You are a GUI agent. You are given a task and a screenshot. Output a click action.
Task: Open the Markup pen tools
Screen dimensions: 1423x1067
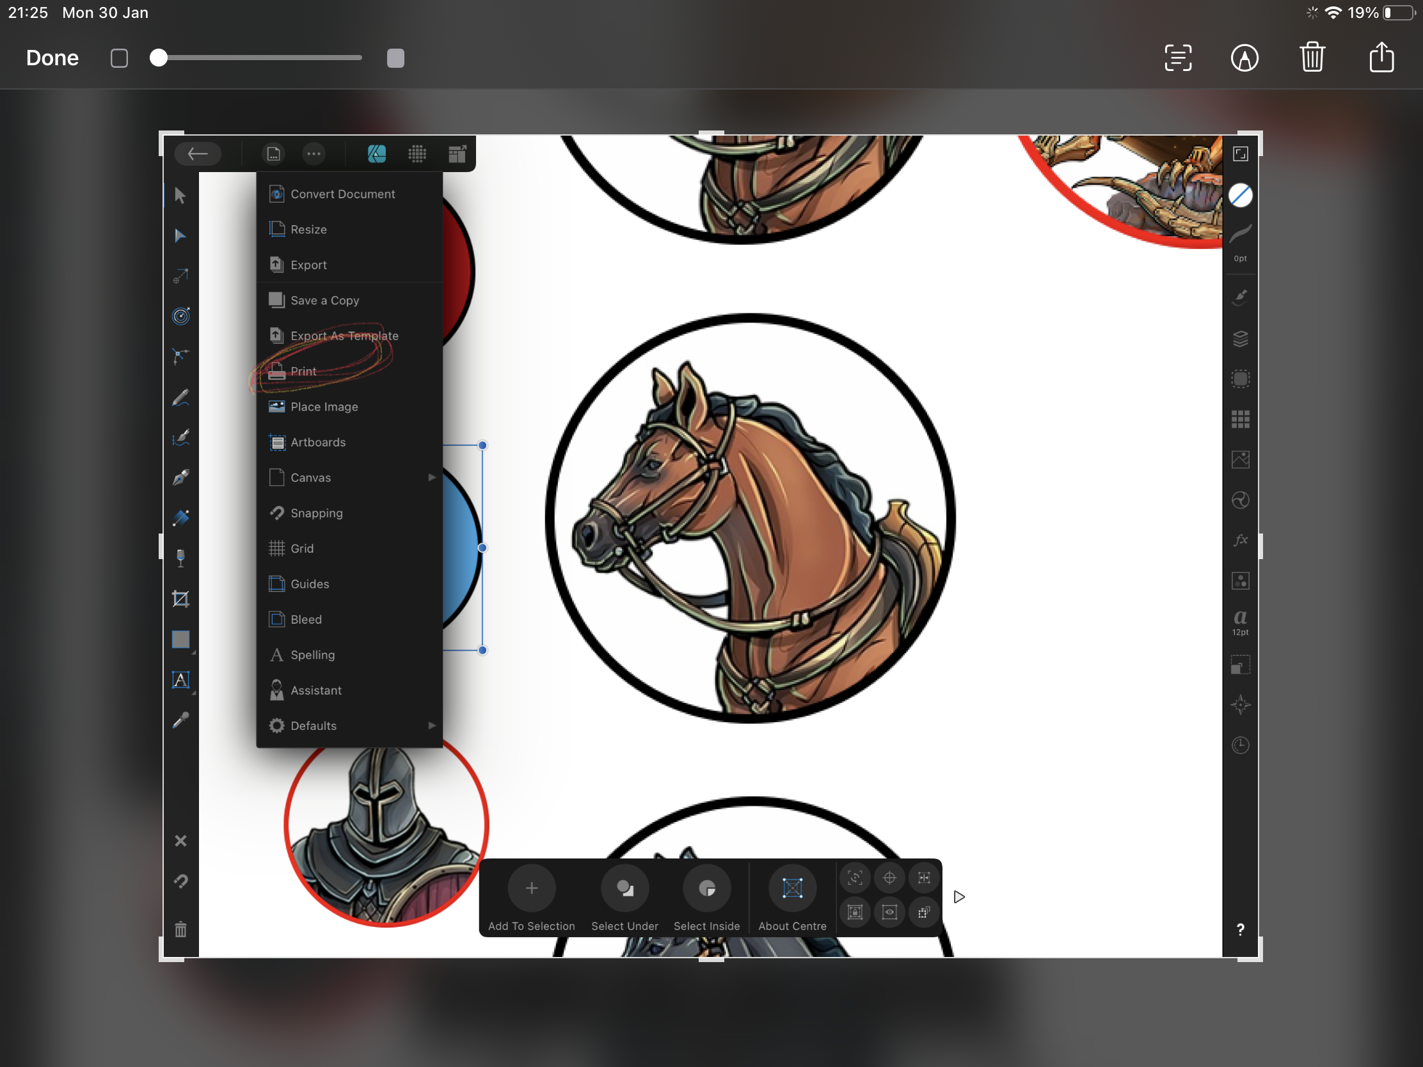coord(1244,58)
